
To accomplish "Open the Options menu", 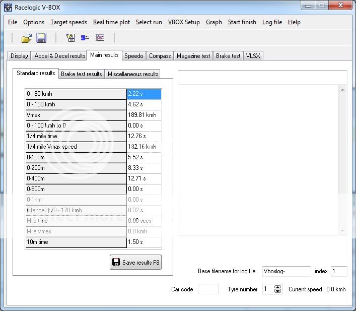I will [x=34, y=22].
